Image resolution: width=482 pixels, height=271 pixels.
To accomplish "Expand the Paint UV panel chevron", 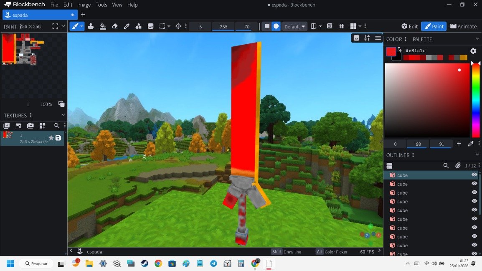I will coord(63,26).
